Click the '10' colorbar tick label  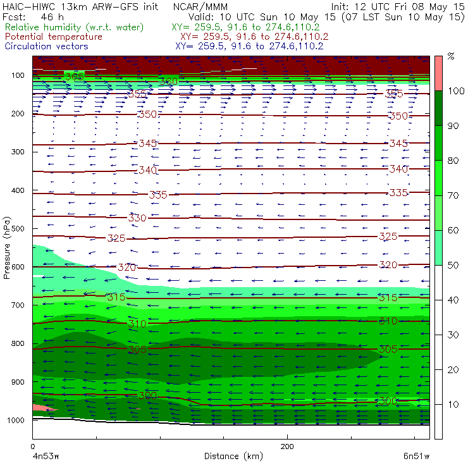pos(453,405)
